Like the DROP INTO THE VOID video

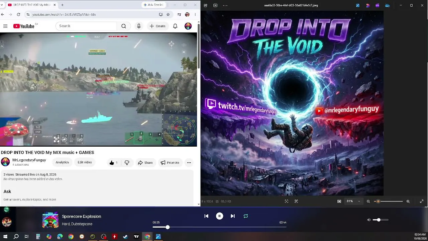[113, 163]
